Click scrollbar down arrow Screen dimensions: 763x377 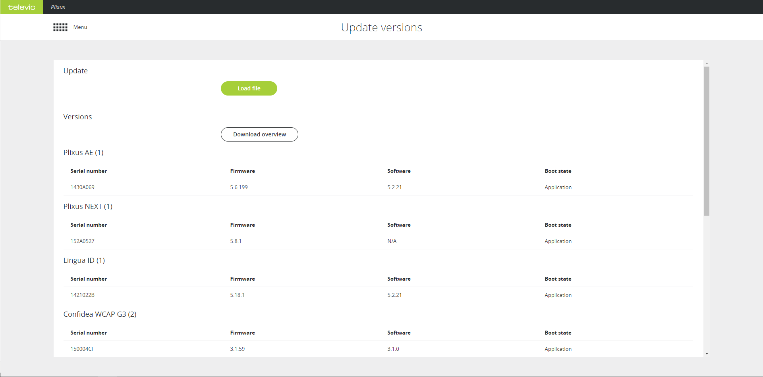707,354
